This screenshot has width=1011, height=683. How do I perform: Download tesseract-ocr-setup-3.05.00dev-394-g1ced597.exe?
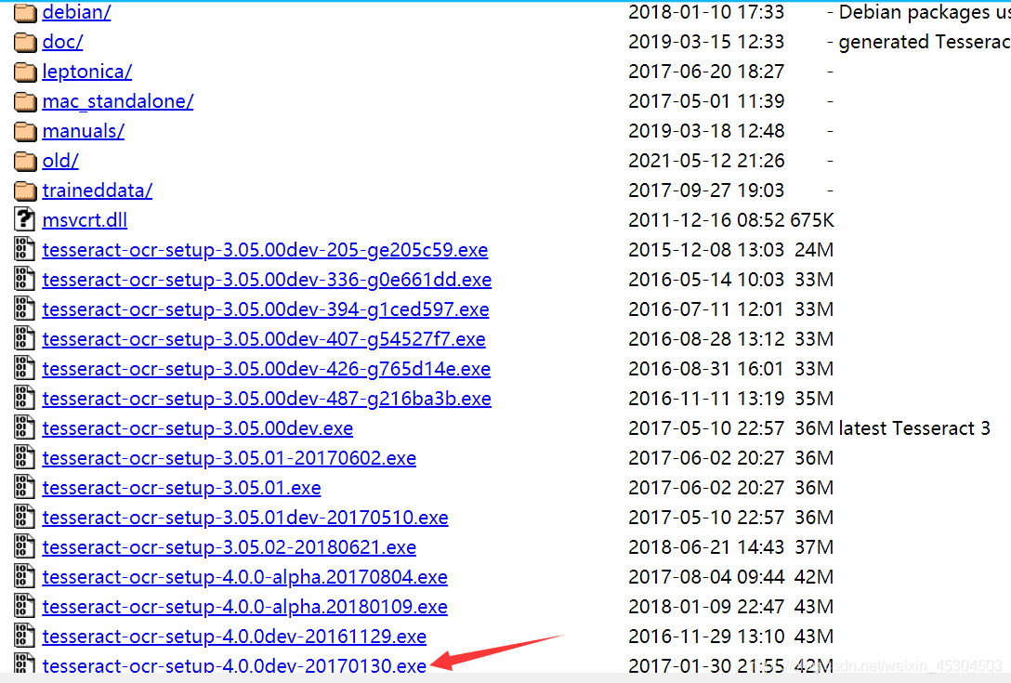pyautogui.click(x=266, y=309)
